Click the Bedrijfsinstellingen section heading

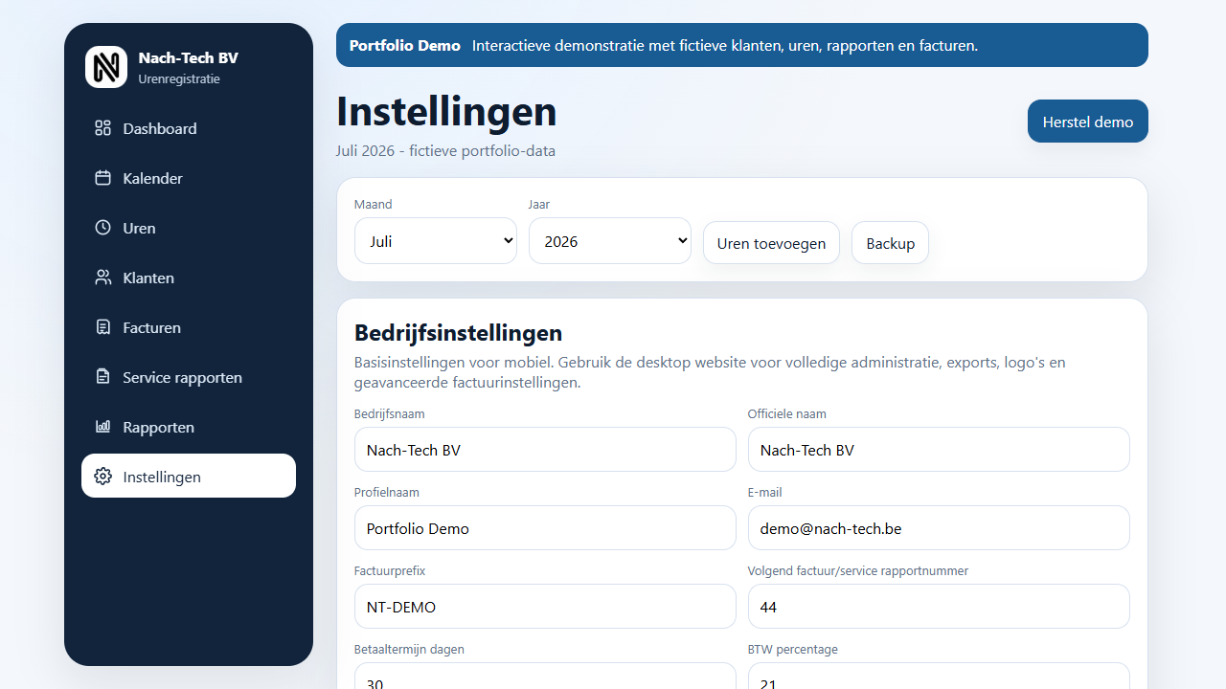pos(458,333)
